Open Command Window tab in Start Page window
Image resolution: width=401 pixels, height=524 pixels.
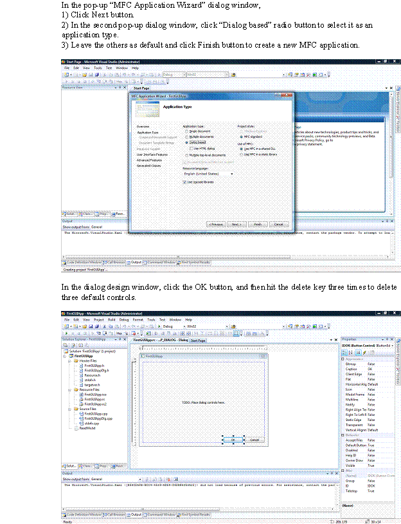[x=159, y=263]
